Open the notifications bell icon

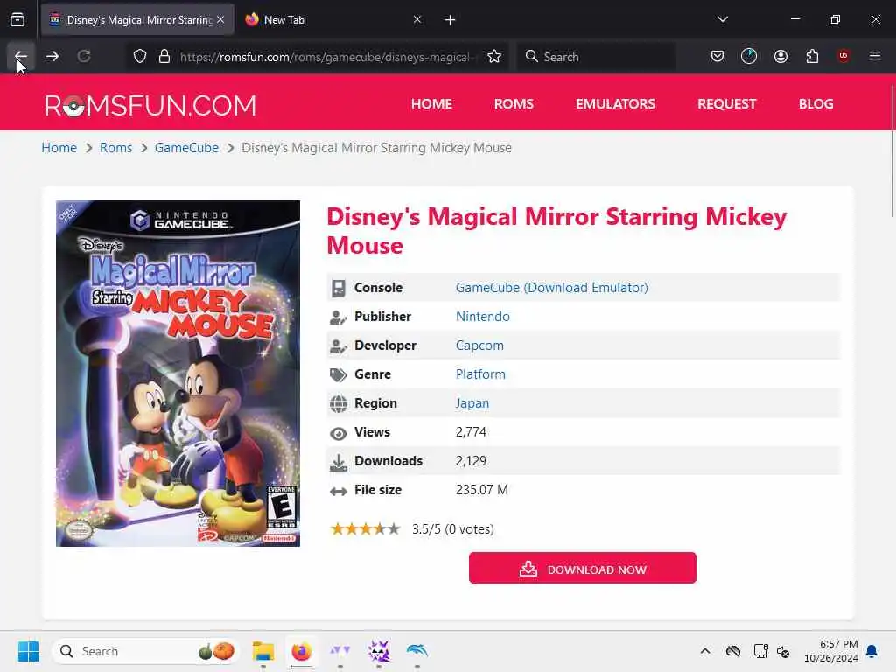click(872, 651)
